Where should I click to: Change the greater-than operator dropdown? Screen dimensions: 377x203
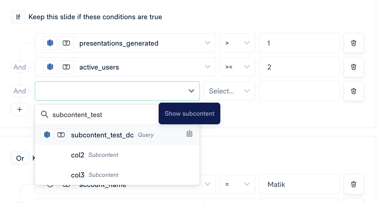(237, 43)
